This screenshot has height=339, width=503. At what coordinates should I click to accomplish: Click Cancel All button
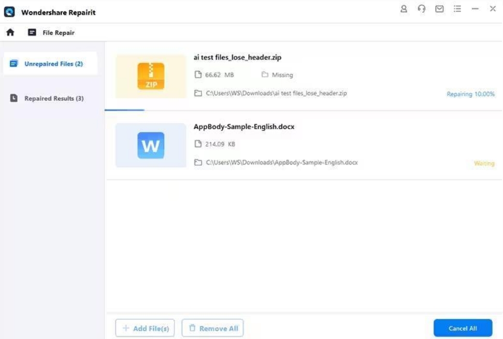pos(463,328)
